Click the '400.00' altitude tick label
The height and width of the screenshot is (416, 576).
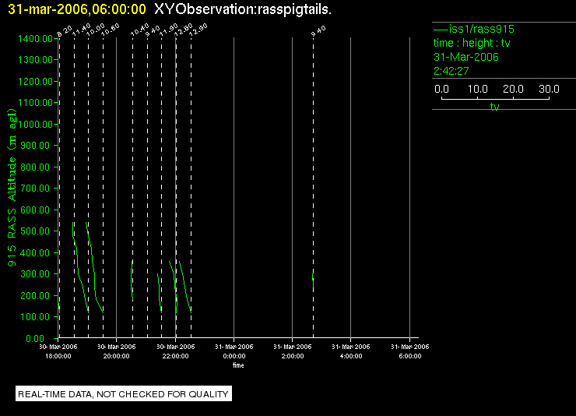[x=35, y=253]
